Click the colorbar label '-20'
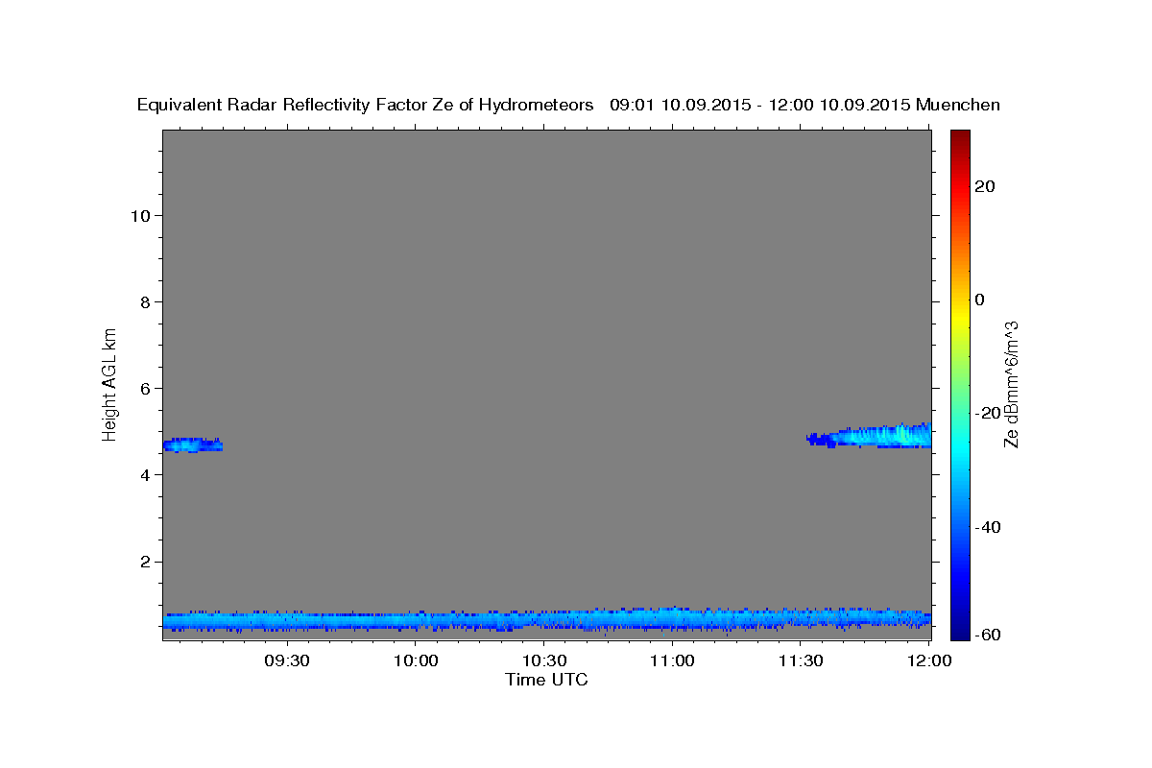 [988, 413]
